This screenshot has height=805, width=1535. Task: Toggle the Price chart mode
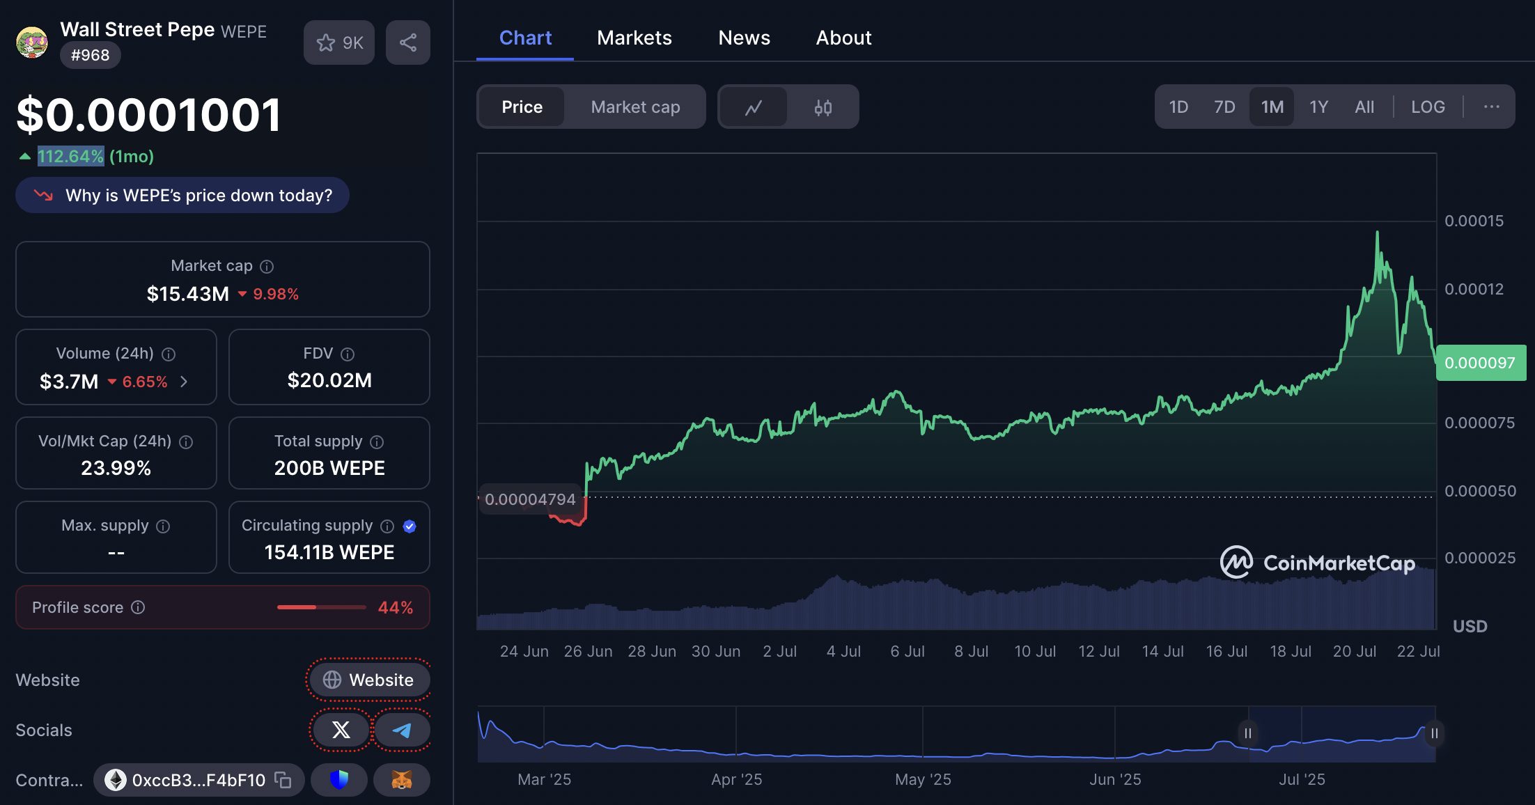click(x=522, y=107)
